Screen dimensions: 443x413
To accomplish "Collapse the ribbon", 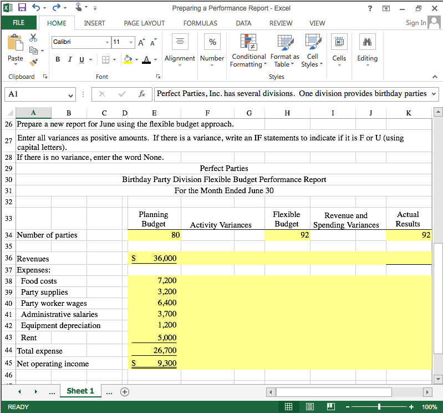I will coord(435,77).
